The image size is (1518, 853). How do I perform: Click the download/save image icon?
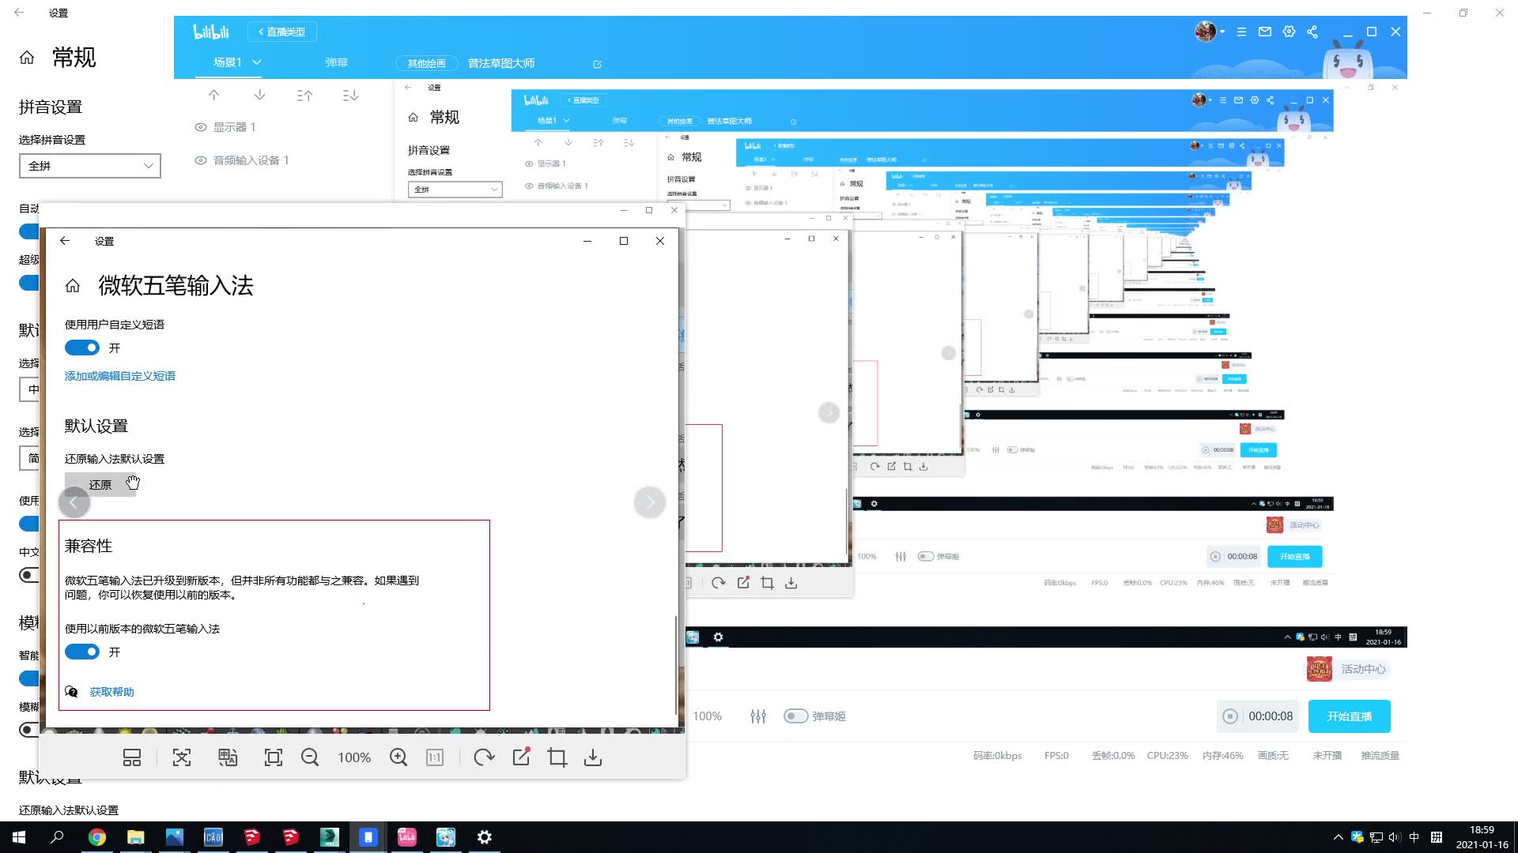click(x=593, y=758)
